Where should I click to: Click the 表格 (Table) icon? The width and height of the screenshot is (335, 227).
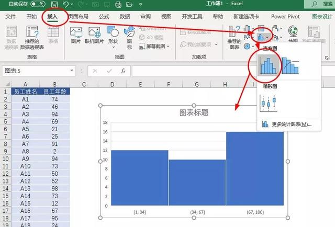pos(53,35)
